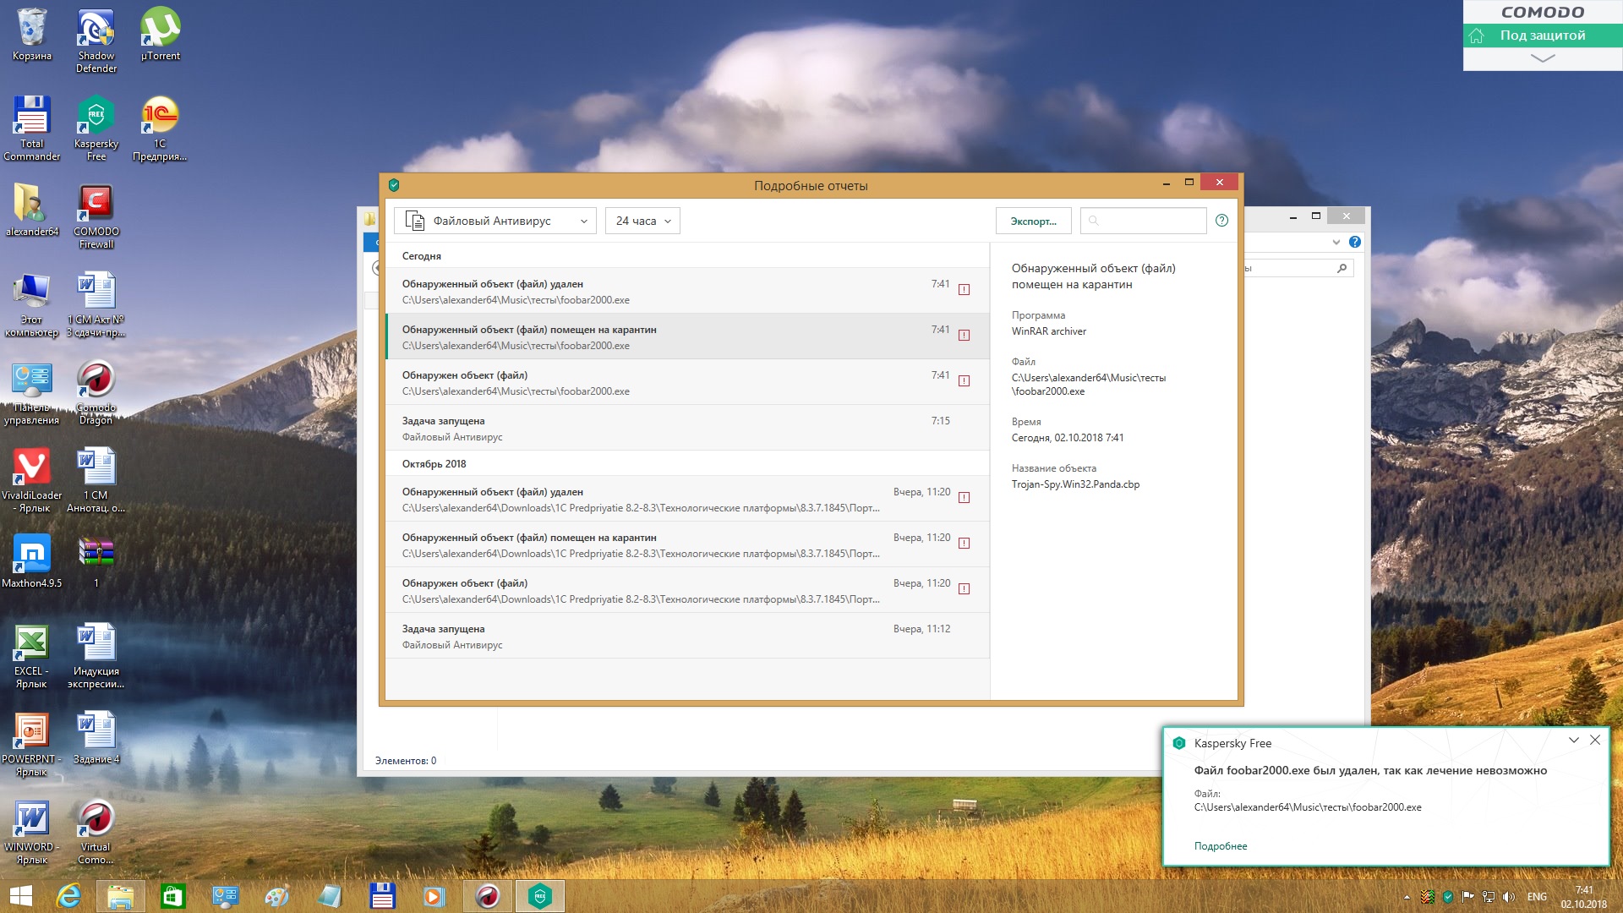
Task: Click the Подробнее link in the notification
Action: click(1220, 846)
